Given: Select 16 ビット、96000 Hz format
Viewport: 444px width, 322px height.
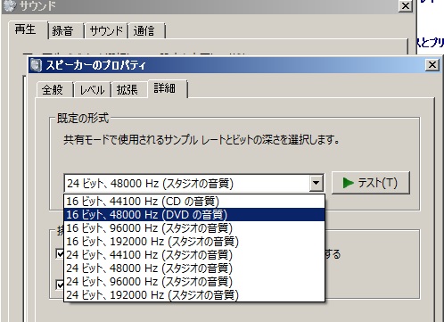Looking at the screenshot, I should coord(194,228).
